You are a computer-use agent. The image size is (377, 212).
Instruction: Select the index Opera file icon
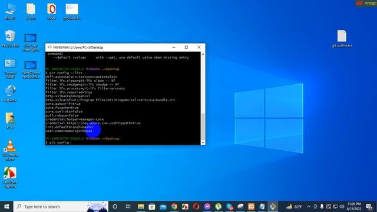pos(51,11)
